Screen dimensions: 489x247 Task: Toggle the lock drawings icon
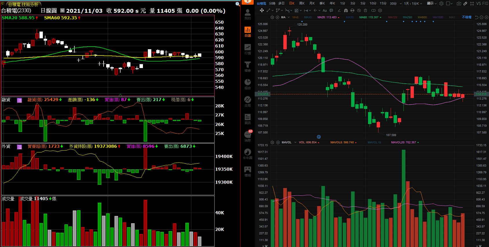pos(352,10)
